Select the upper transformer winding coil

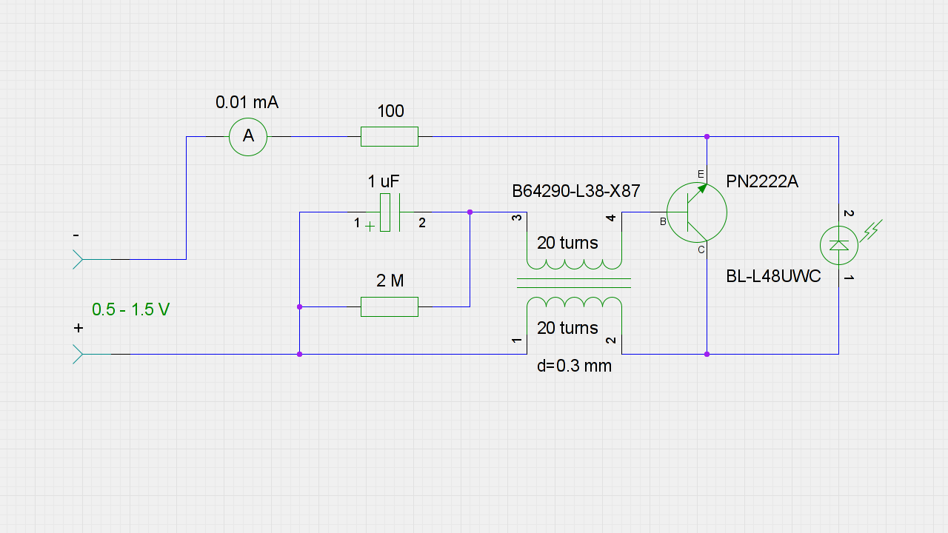(x=574, y=264)
